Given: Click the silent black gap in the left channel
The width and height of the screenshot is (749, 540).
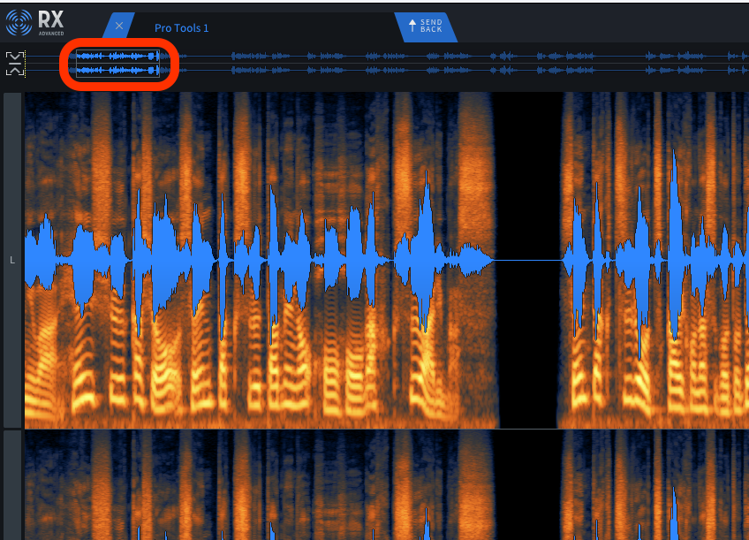Looking at the screenshot, I should click(x=526, y=177).
